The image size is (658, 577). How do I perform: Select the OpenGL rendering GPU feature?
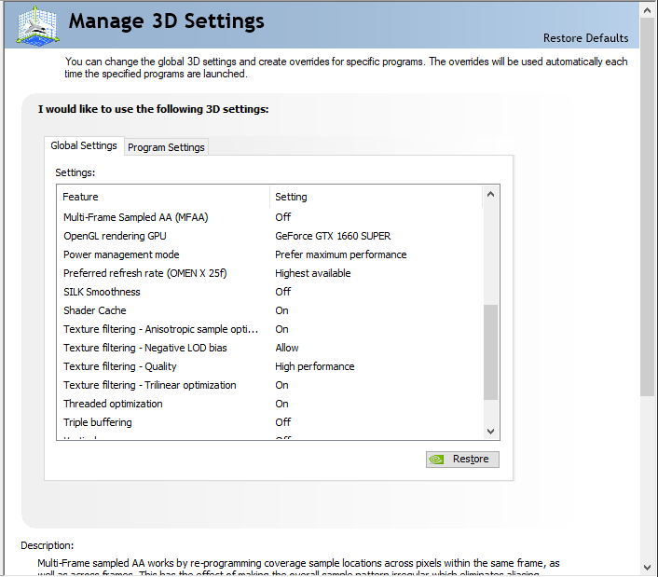[115, 236]
